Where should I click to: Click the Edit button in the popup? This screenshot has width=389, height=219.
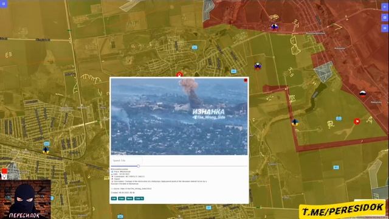tap(114, 198)
